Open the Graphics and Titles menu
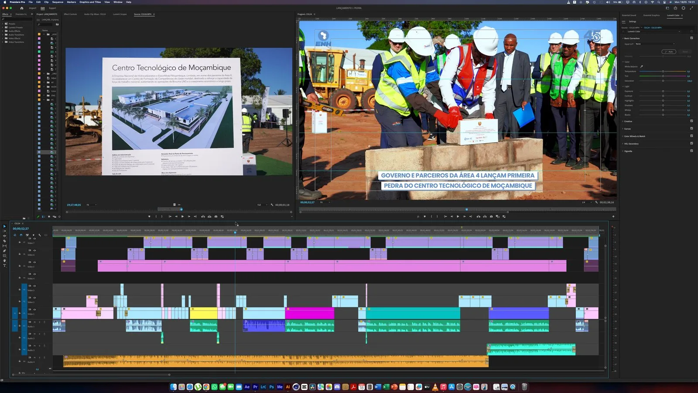This screenshot has width=698, height=393. pos(90,2)
